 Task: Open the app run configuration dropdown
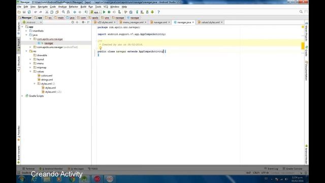click(96, 12)
